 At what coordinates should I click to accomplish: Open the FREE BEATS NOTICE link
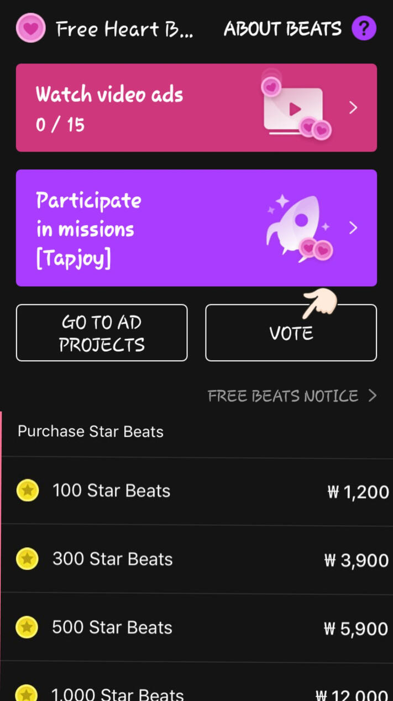pyautogui.click(x=282, y=396)
